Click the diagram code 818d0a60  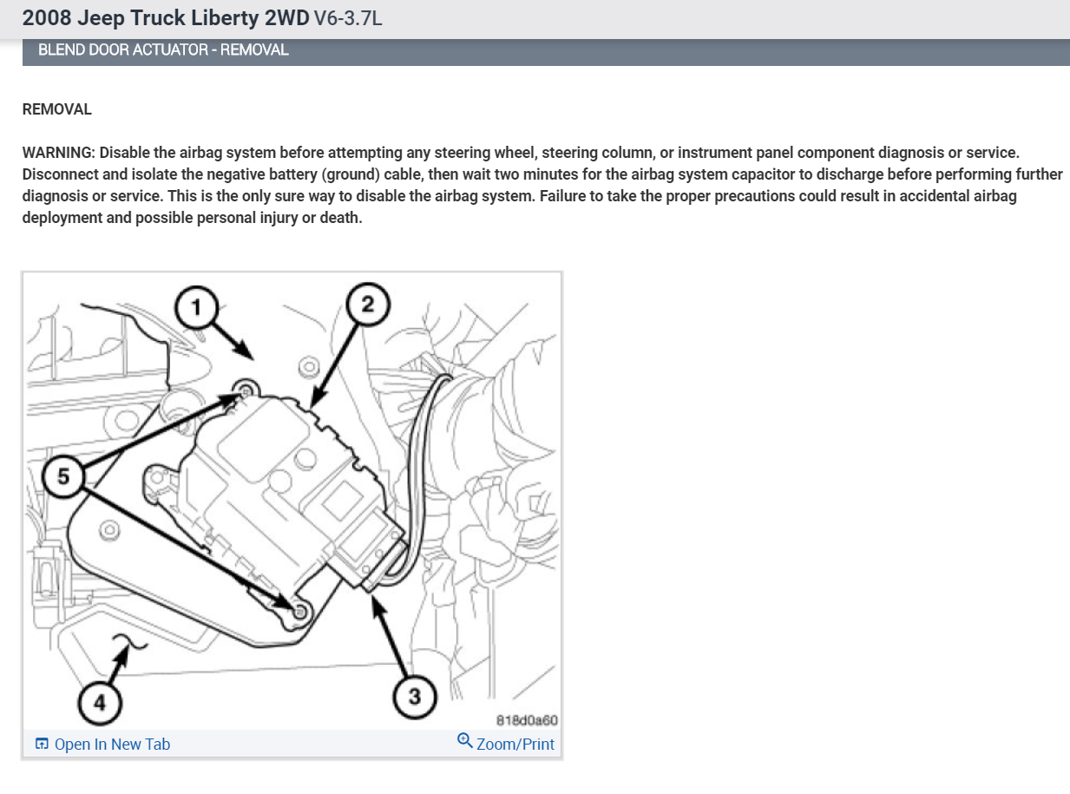pos(526,719)
